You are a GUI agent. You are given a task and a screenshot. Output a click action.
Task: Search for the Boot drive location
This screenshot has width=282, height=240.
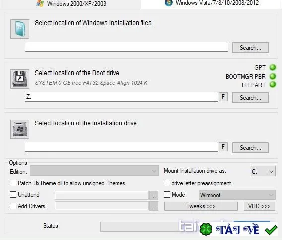(x=250, y=98)
